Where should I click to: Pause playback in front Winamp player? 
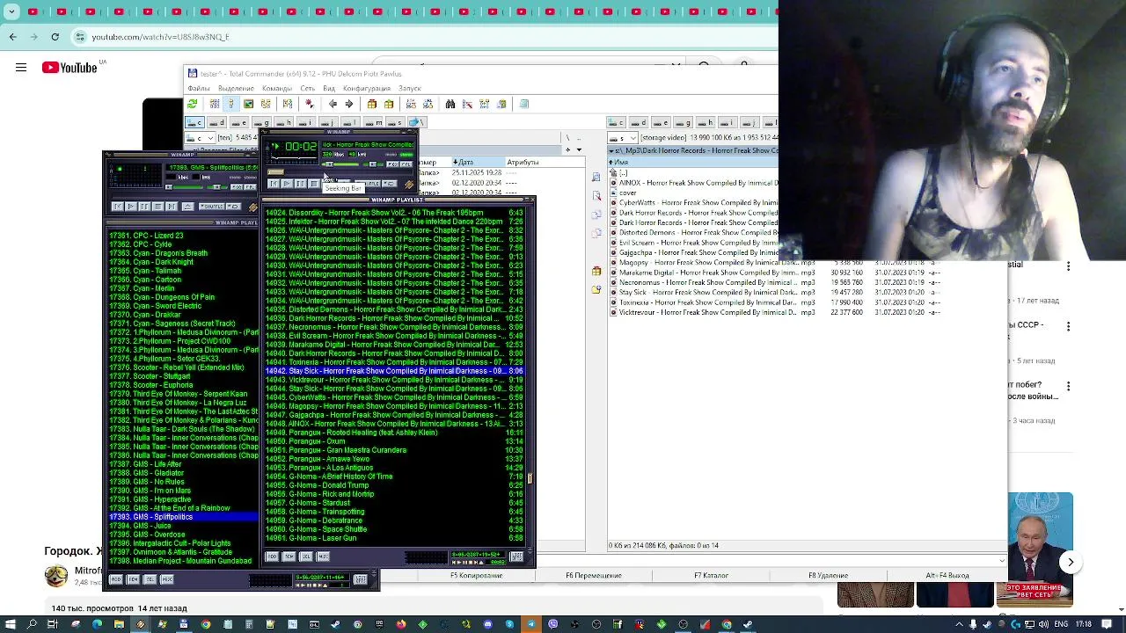301,184
